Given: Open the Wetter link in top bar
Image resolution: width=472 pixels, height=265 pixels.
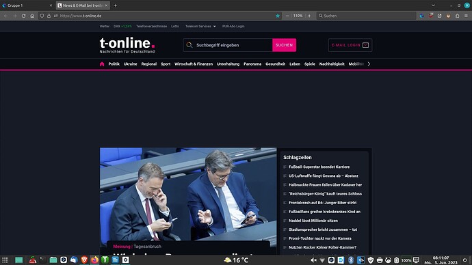Looking at the screenshot, I should [105, 27].
